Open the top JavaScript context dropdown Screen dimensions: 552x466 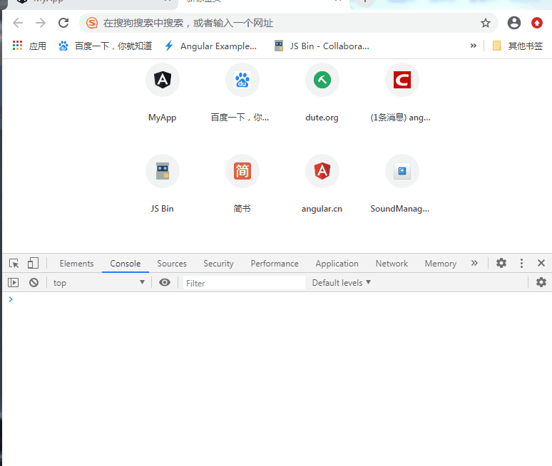[x=99, y=283]
